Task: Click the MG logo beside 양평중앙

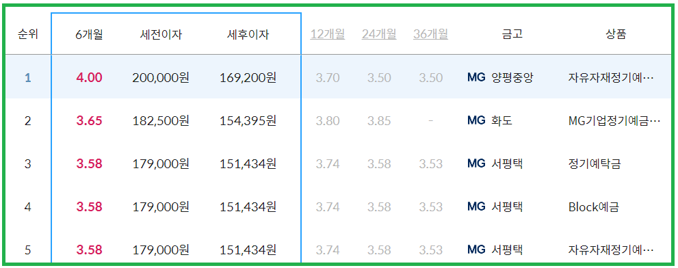Action: 476,78
